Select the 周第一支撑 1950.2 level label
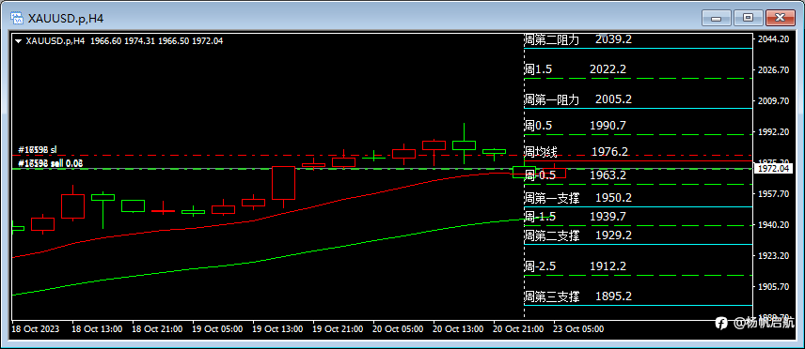Screen dimensions: 805x349 (577, 198)
